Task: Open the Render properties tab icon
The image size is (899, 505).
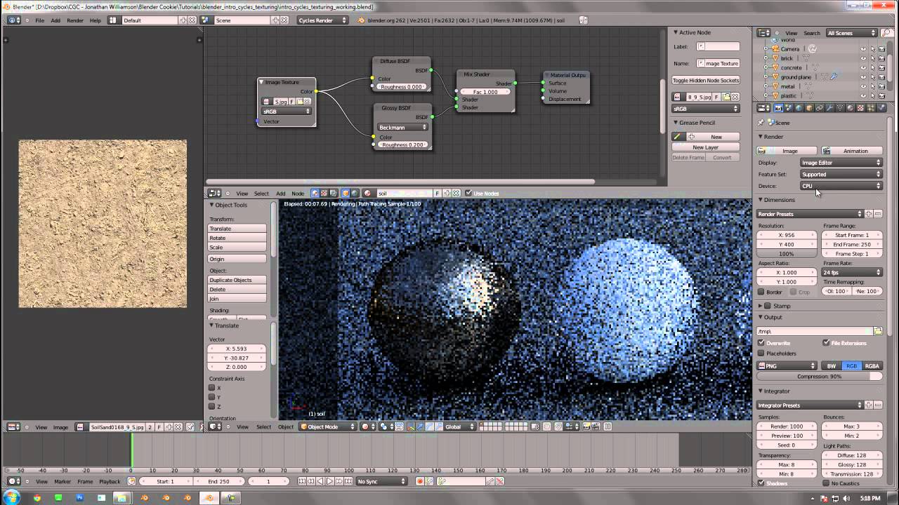Action: click(778, 108)
